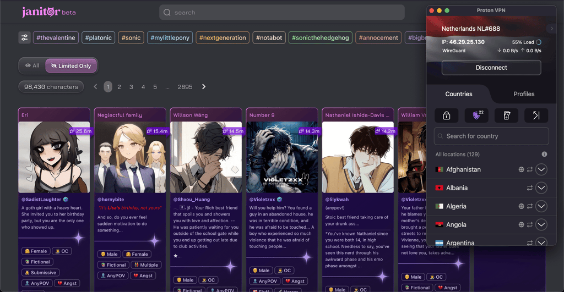
Task: Toggle the #notabot tag filter
Action: [269, 38]
